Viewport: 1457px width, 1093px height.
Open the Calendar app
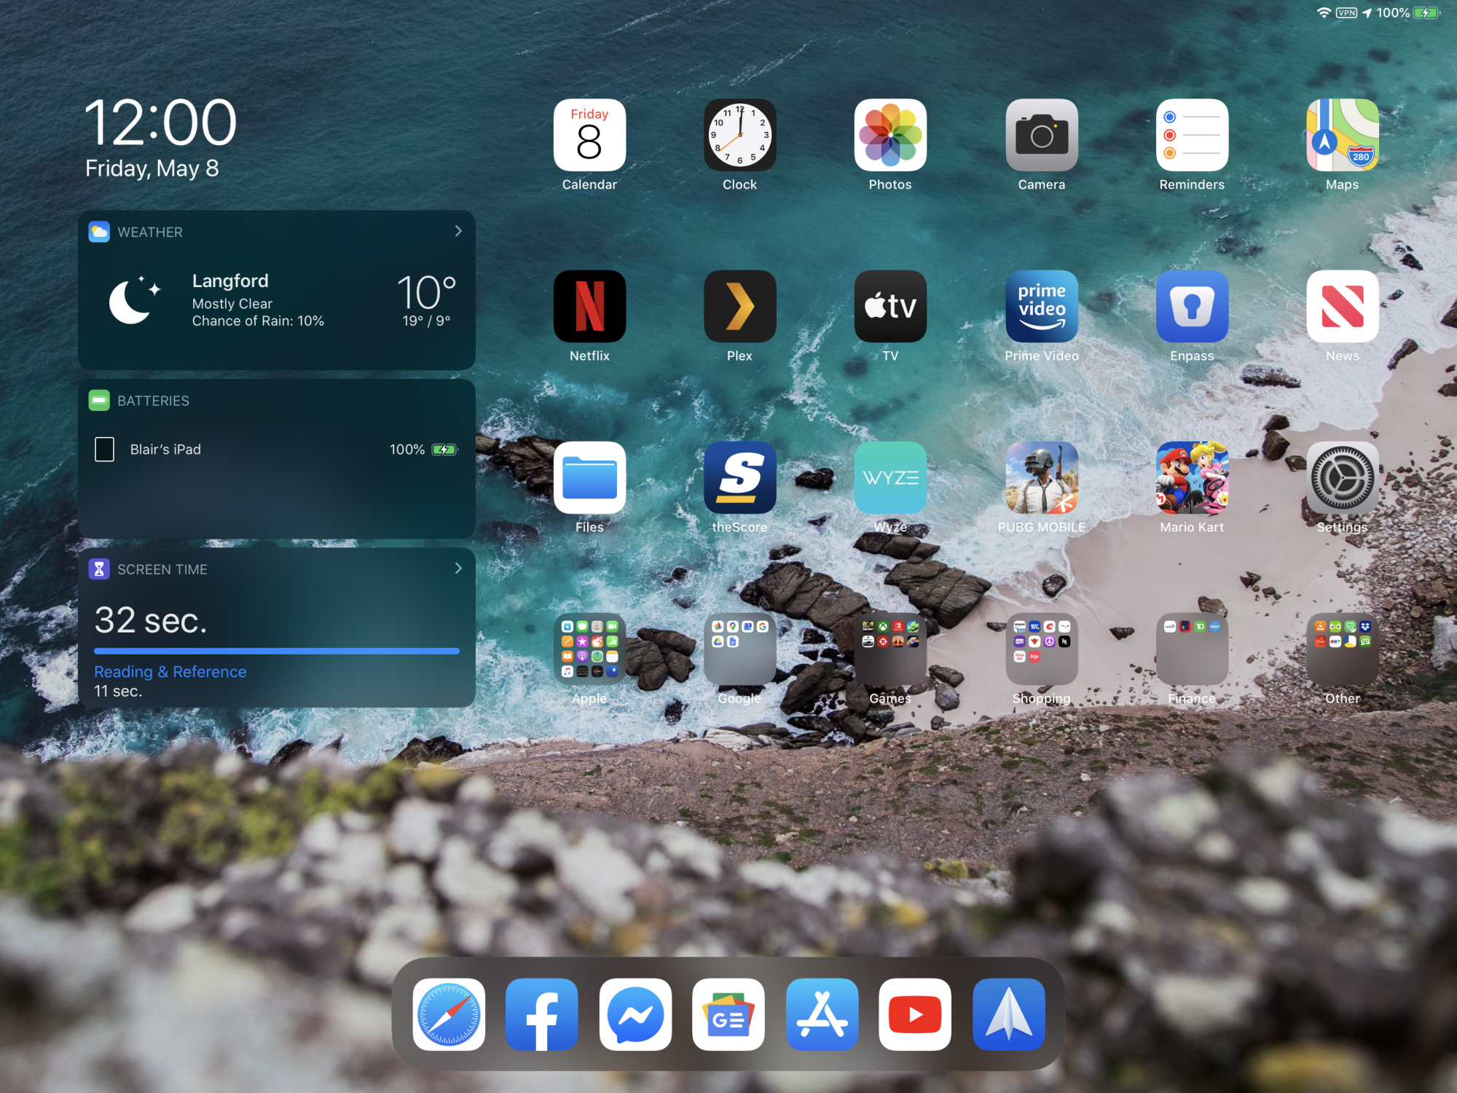589,135
